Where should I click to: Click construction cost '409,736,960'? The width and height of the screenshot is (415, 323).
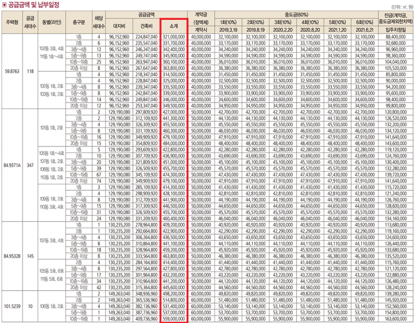(x=147, y=319)
